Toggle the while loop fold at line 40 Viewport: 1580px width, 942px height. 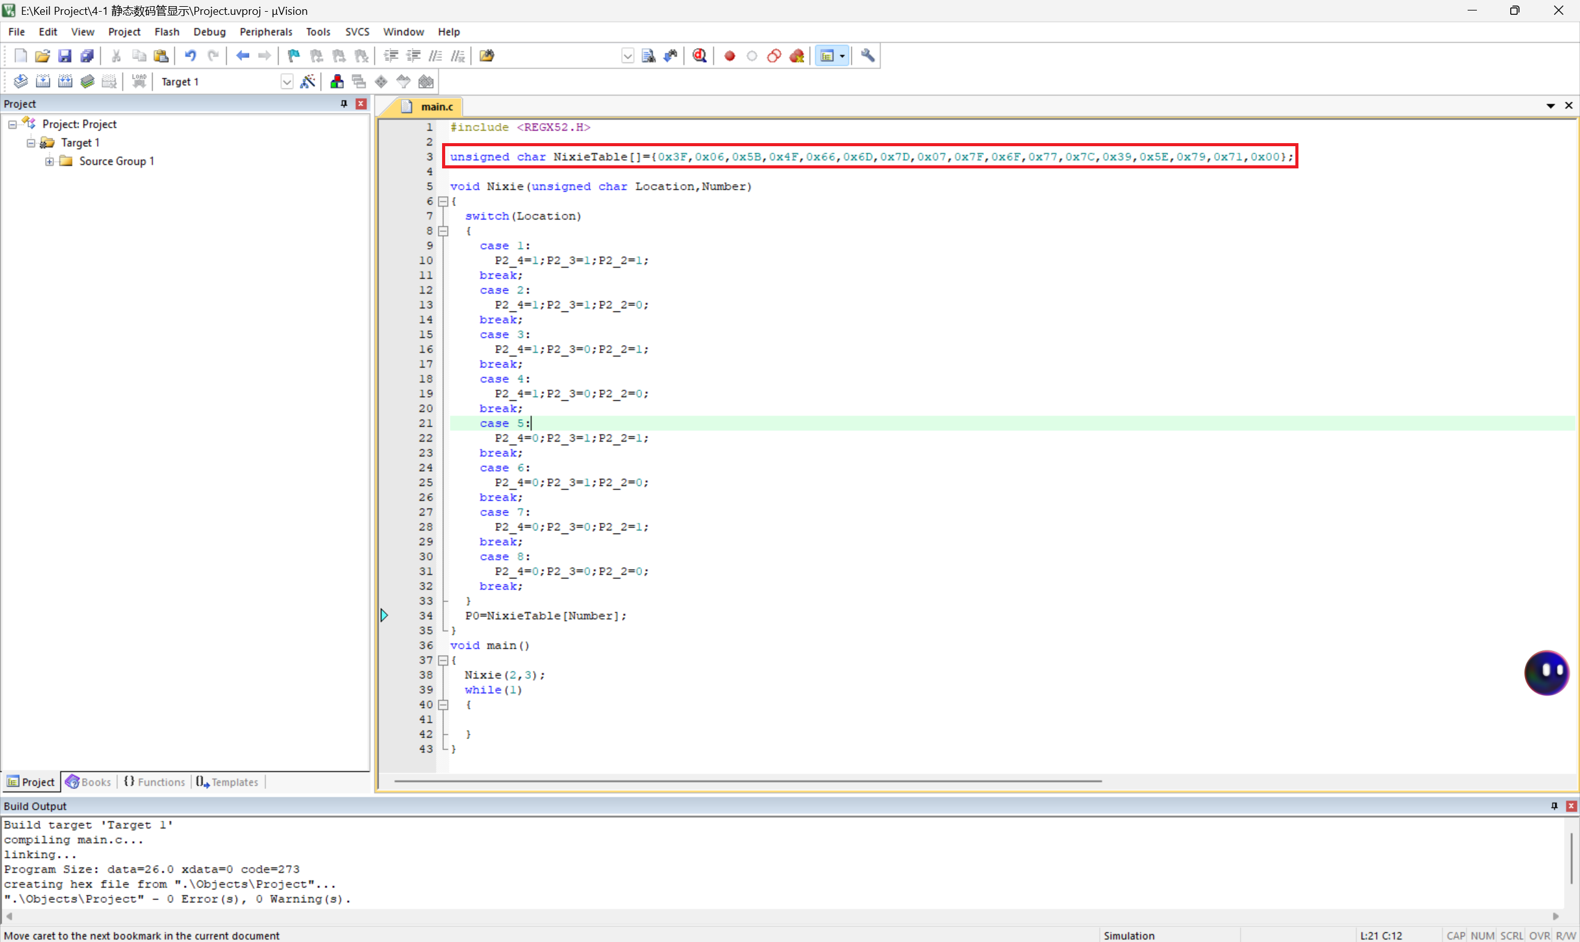coord(443,704)
